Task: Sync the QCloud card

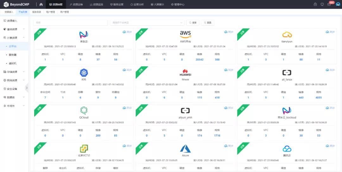Action: coord(127,108)
